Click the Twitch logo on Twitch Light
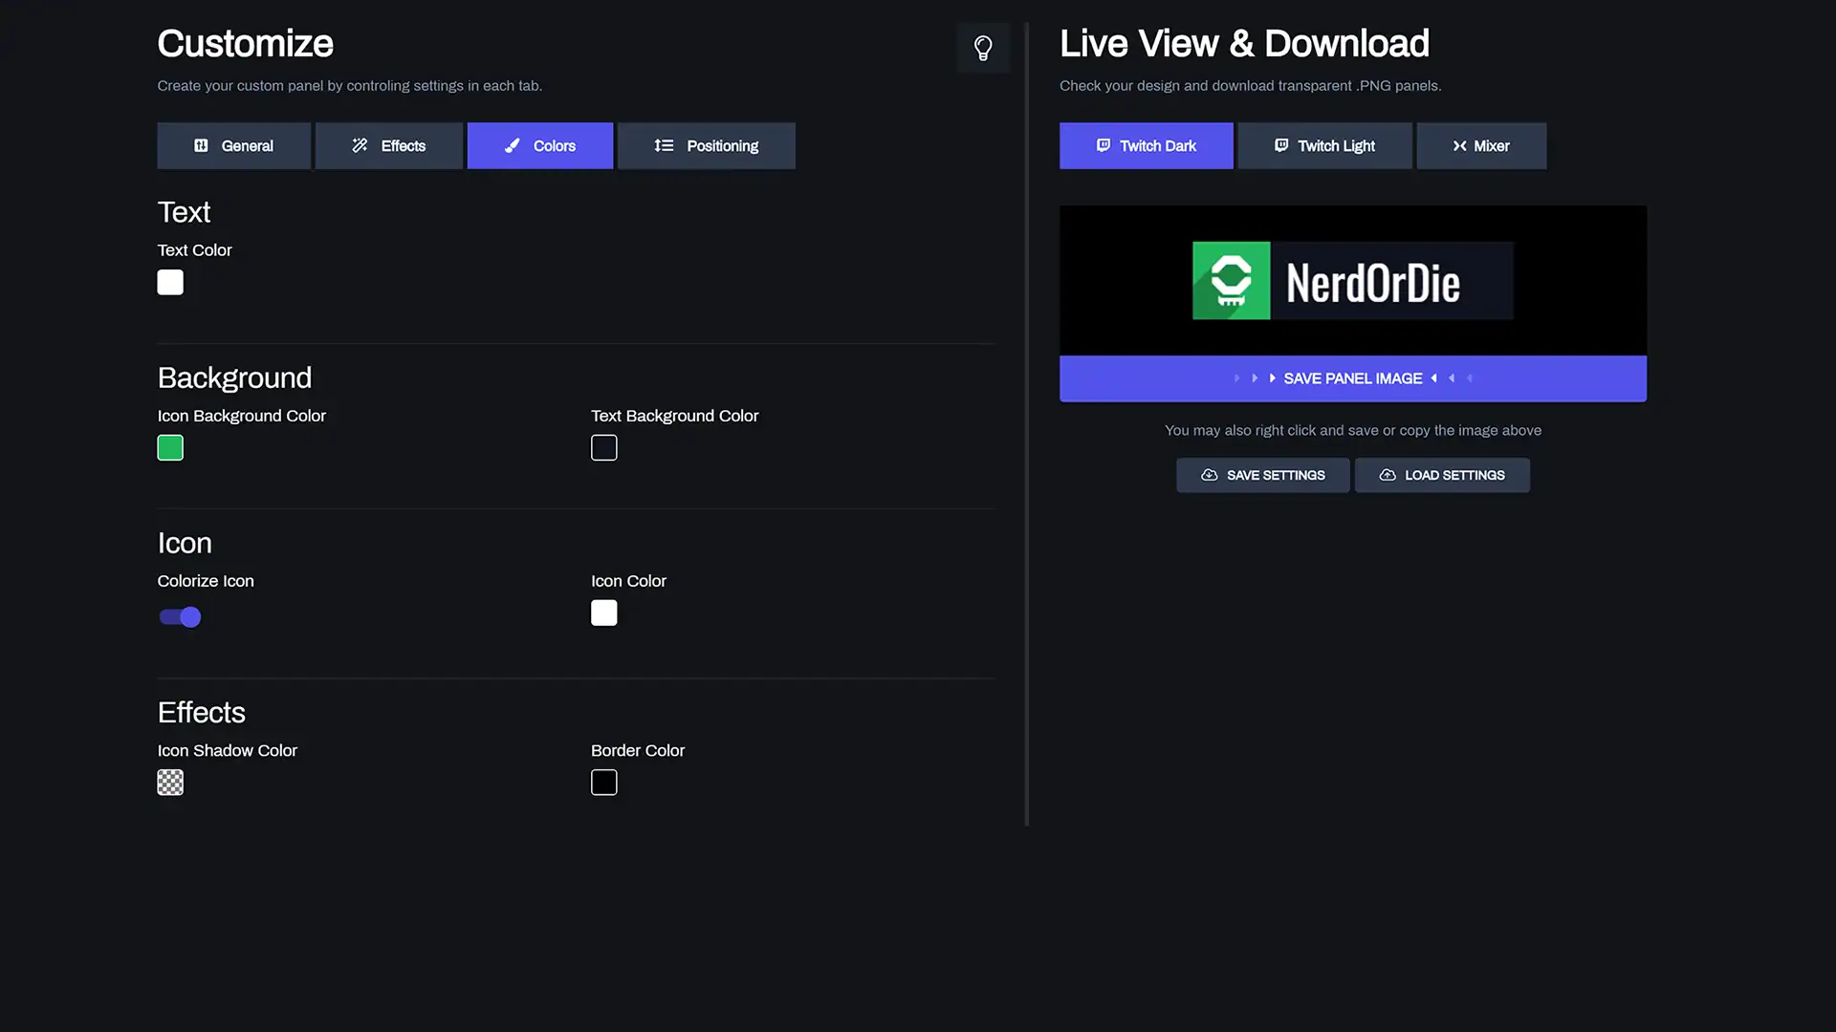1836x1032 pixels. [x=1281, y=145]
